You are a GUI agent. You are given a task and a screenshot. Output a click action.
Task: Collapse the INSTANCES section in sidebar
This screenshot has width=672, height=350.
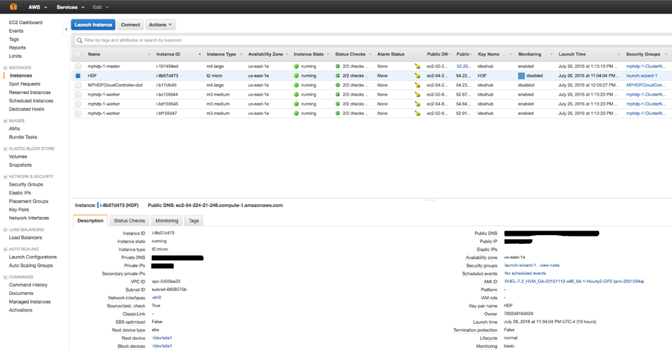click(5, 68)
